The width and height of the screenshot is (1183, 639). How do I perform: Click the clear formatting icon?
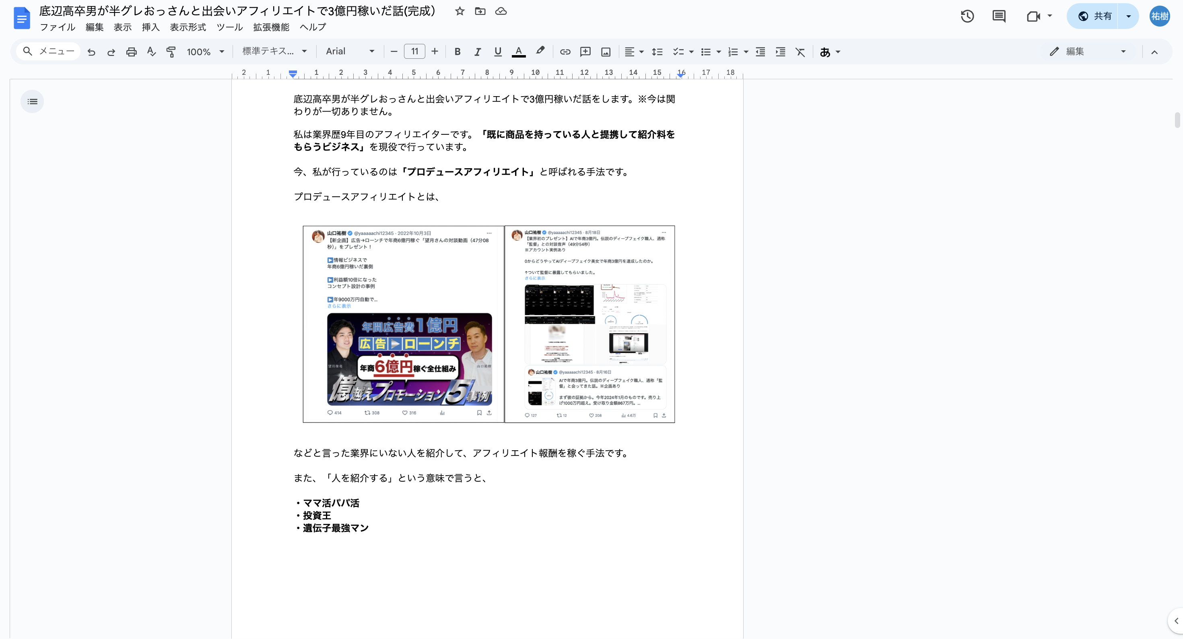[800, 52]
